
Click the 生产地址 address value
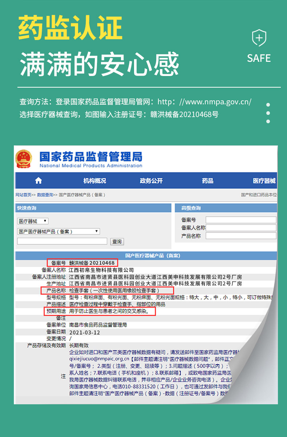click(x=155, y=284)
